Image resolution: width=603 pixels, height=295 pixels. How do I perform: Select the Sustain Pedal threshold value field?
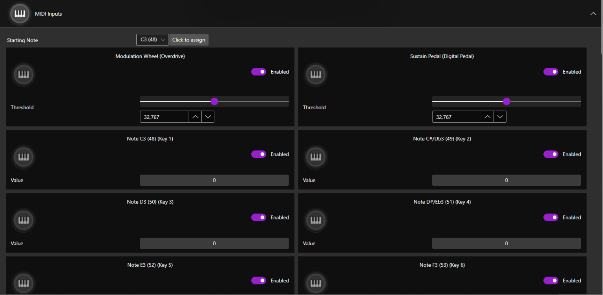pos(456,116)
